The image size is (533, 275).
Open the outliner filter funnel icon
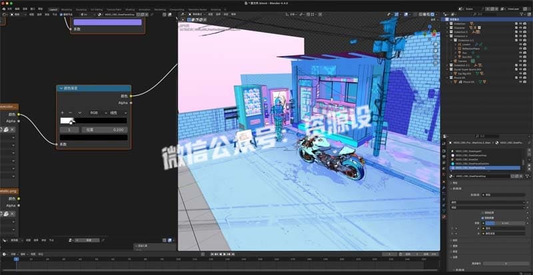coord(520,14)
